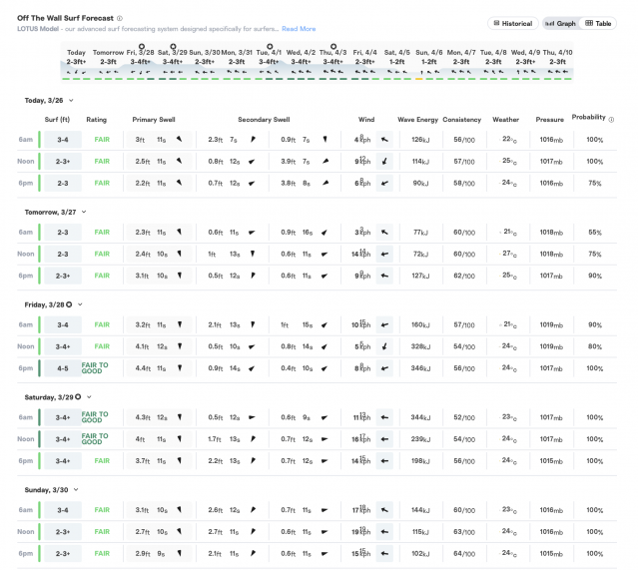Image resolution: width=638 pixels, height=570 pixels.
Task: Collapse the Tomorrow, 3/27 section chevron
Action: coord(84,212)
